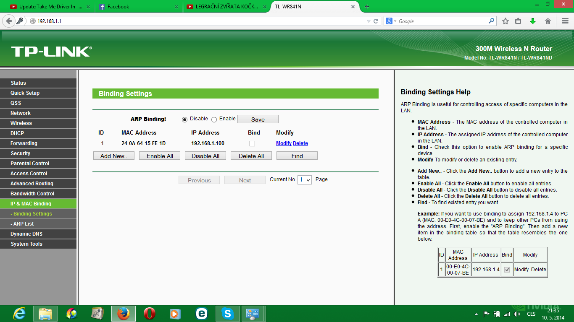Click the Find button
Image resolution: width=574 pixels, height=322 pixels.
297,156
